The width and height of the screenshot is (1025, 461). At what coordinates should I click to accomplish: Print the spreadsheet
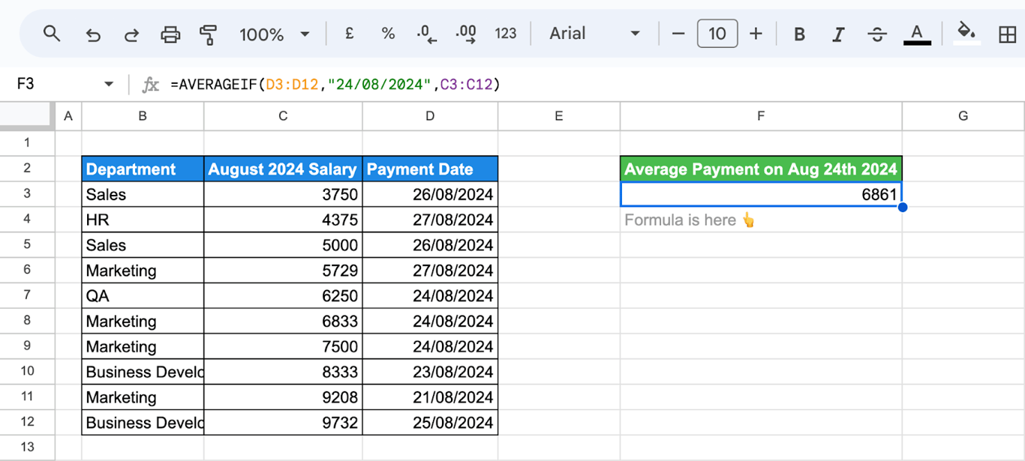[x=170, y=34]
